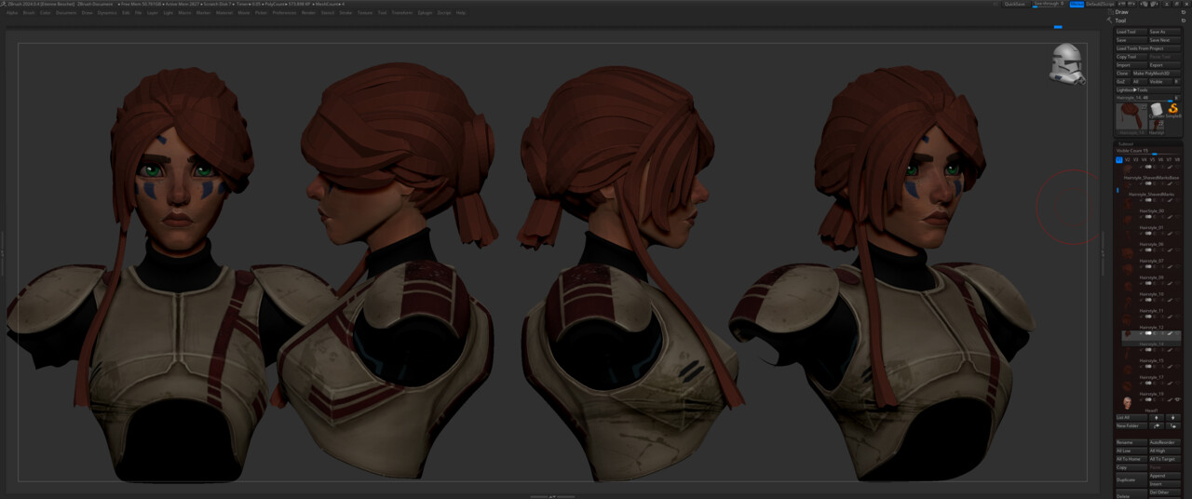Enable visibility set V2
Image resolution: width=1192 pixels, height=499 pixels.
pos(1128,160)
